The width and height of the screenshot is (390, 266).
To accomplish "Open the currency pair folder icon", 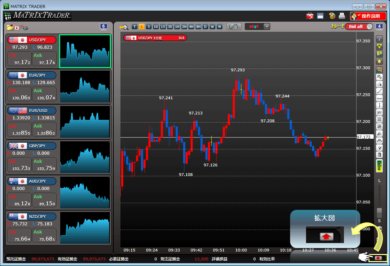I will [x=10, y=27].
